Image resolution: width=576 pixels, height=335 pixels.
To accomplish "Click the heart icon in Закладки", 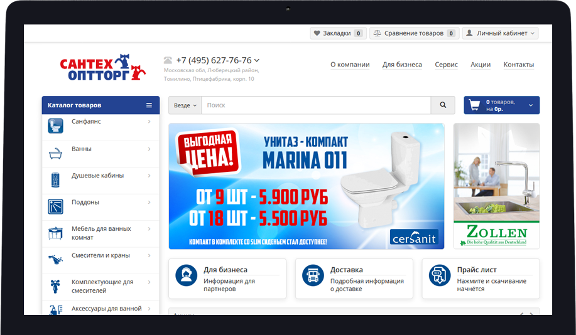I will [317, 33].
